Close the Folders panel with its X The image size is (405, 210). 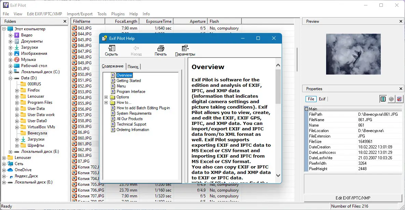tap(65, 21)
